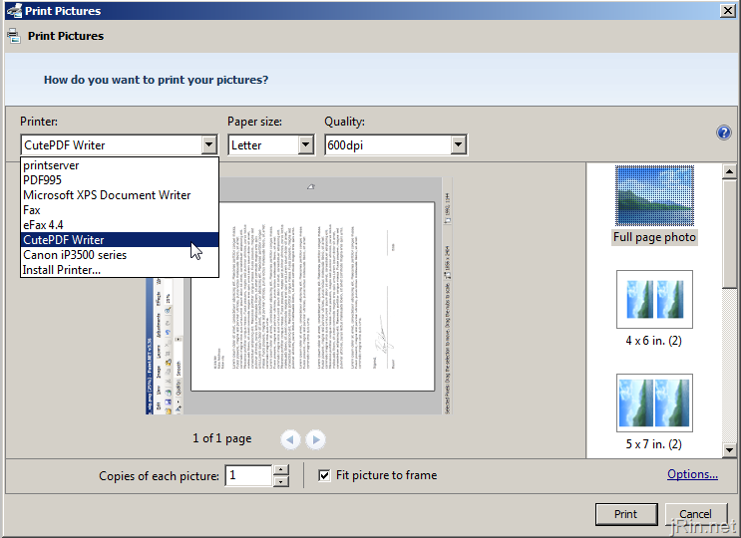Click the Print Pictures title bar printer icon
741x538 pixels.
tap(15, 10)
